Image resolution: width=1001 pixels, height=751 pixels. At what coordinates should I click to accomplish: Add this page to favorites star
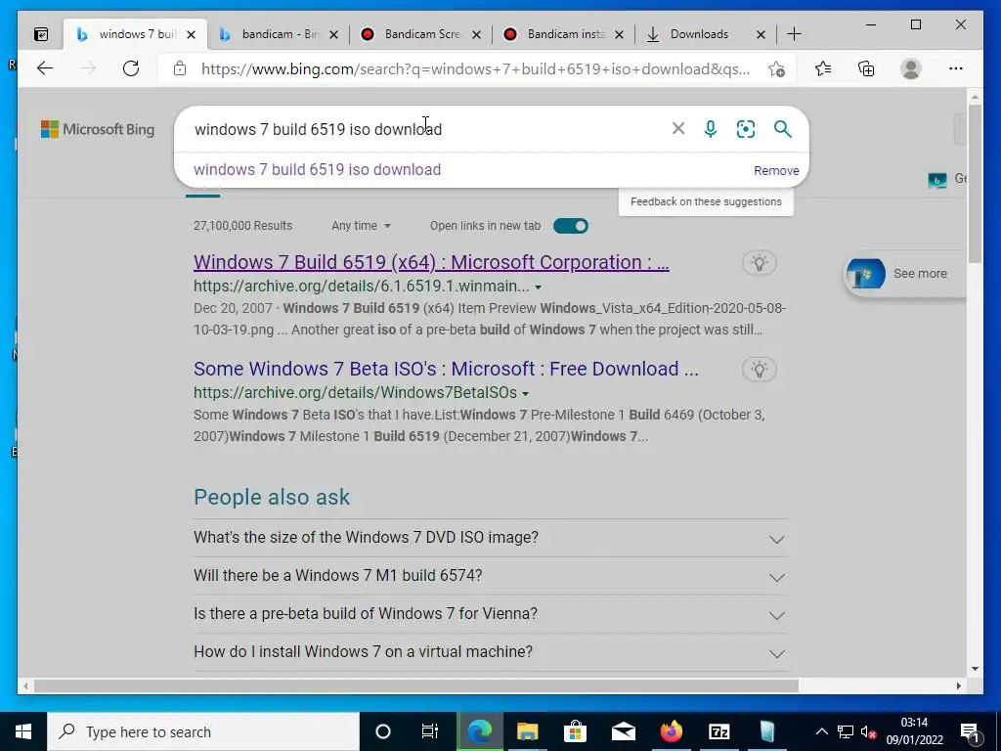click(776, 68)
